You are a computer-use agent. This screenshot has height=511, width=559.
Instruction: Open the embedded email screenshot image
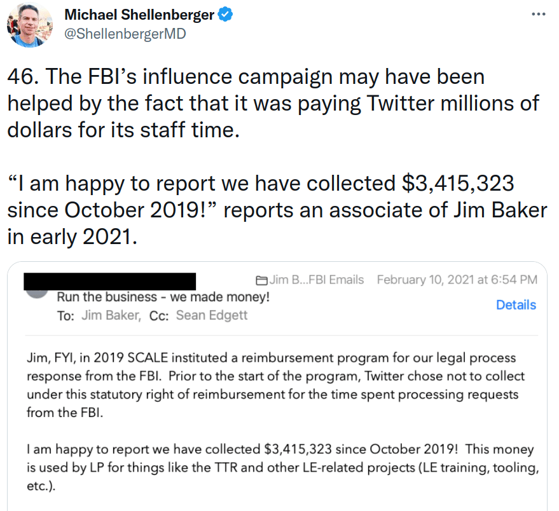click(x=277, y=386)
